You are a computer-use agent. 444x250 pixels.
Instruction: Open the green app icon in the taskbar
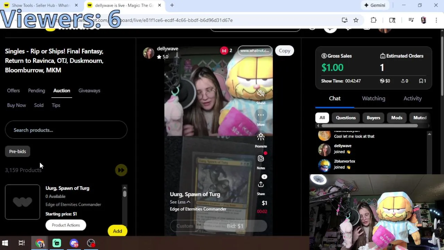57,243
